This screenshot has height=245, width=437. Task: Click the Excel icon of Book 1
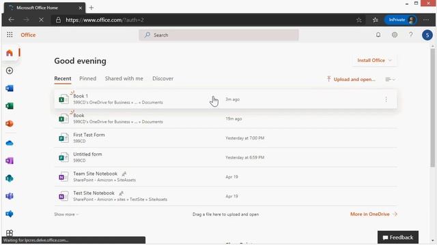(x=64, y=99)
